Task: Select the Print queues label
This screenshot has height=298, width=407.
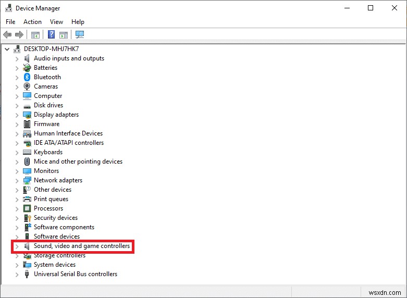Action: click(x=51, y=199)
